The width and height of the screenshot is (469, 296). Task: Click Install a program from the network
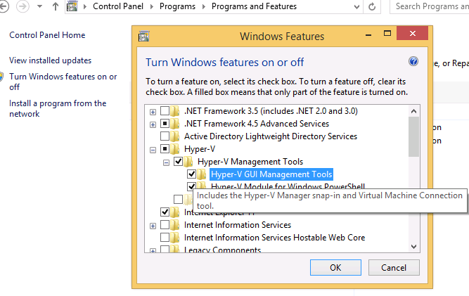(x=58, y=108)
